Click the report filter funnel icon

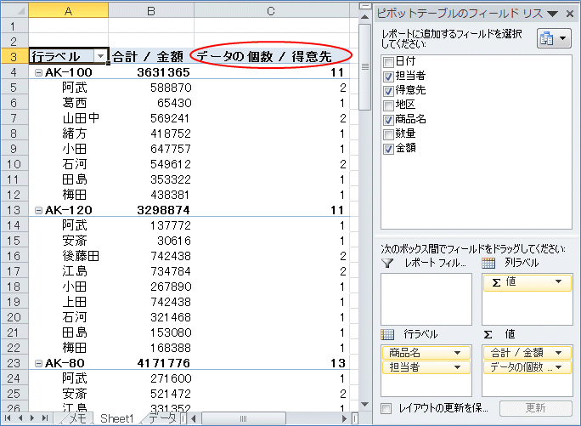(x=387, y=263)
